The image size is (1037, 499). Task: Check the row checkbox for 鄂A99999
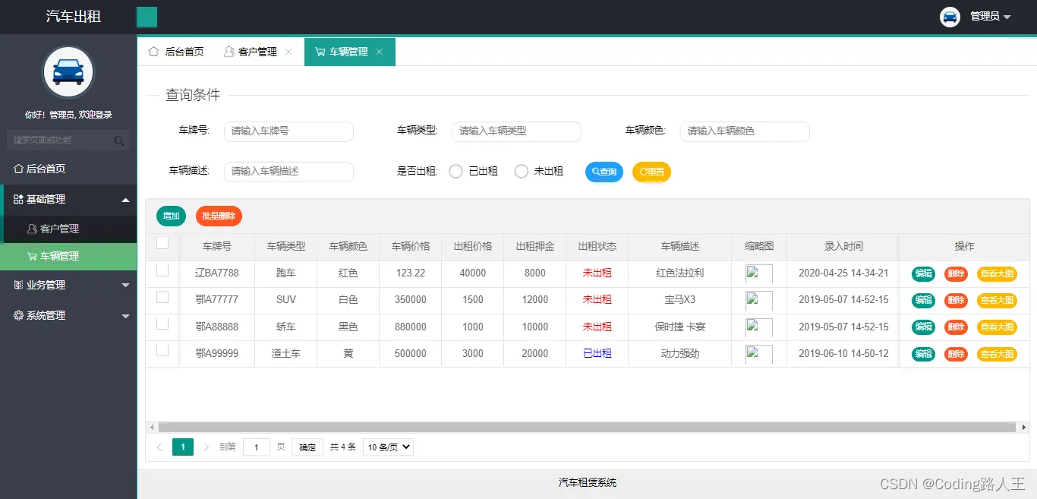click(x=162, y=350)
